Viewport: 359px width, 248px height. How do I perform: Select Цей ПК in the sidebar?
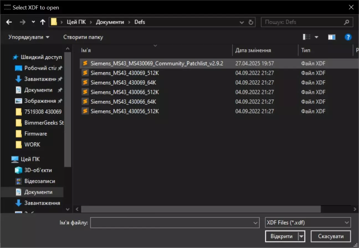[x=26, y=159]
